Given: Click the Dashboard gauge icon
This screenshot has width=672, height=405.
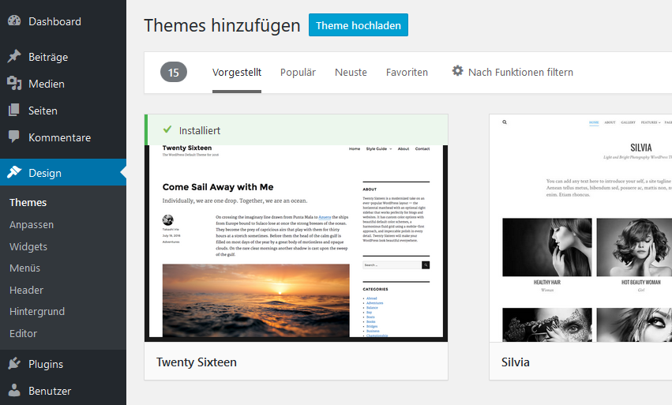Looking at the screenshot, I should point(14,21).
